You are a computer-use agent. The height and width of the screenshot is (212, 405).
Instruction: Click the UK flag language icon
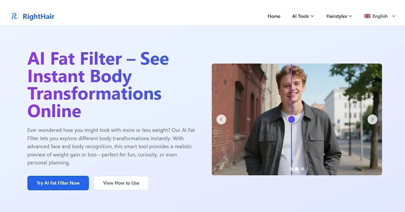pyautogui.click(x=367, y=16)
